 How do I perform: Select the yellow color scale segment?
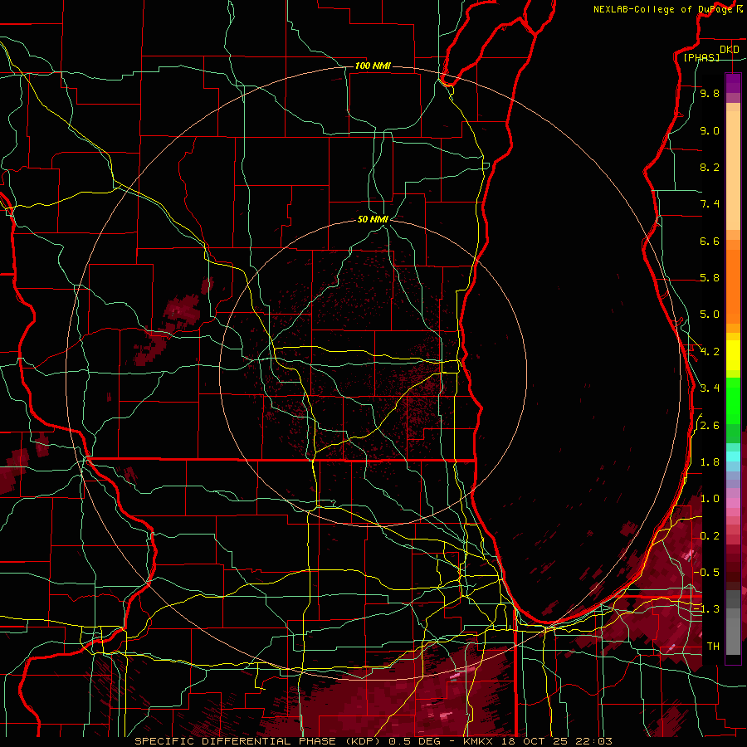click(x=733, y=355)
